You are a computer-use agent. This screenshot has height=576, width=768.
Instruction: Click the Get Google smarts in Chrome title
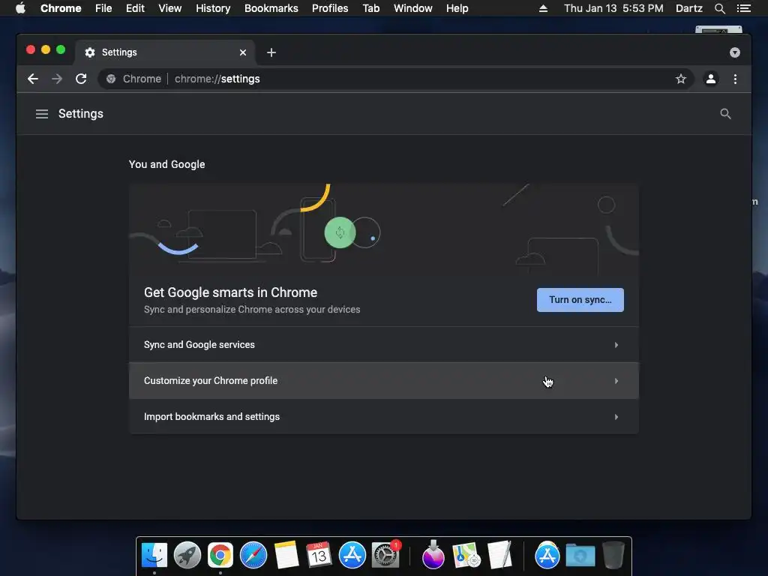click(x=231, y=292)
